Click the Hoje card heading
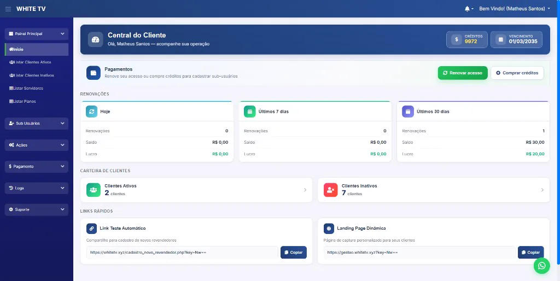This screenshot has height=281, width=560. 105,112
